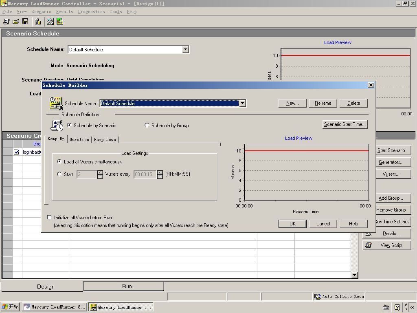Select the Schedule by Group option
This screenshot has height=313, width=417.
(x=147, y=126)
